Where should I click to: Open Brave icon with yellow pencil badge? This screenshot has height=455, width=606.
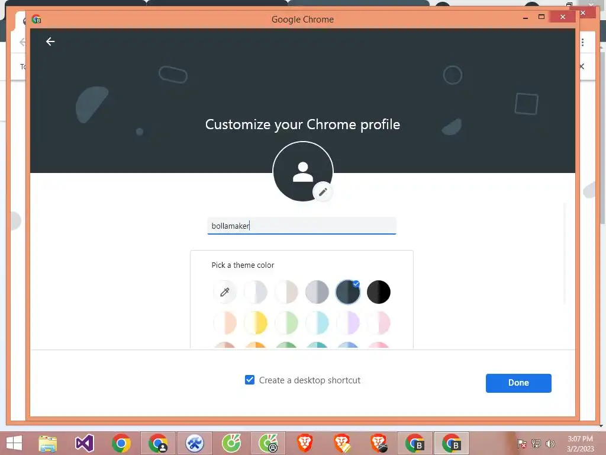(341, 443)
